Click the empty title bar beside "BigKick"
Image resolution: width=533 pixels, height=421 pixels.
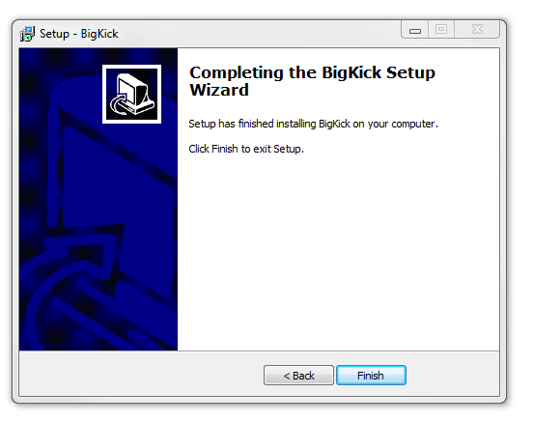click(259, 34)
